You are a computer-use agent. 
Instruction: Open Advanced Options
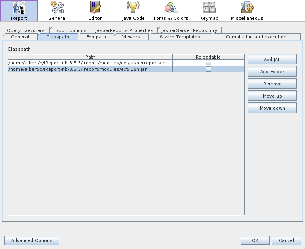coord(32,240)
